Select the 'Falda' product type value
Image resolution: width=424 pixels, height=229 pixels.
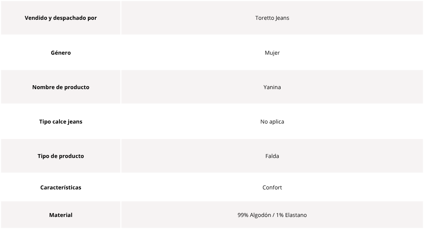[272, 156]
